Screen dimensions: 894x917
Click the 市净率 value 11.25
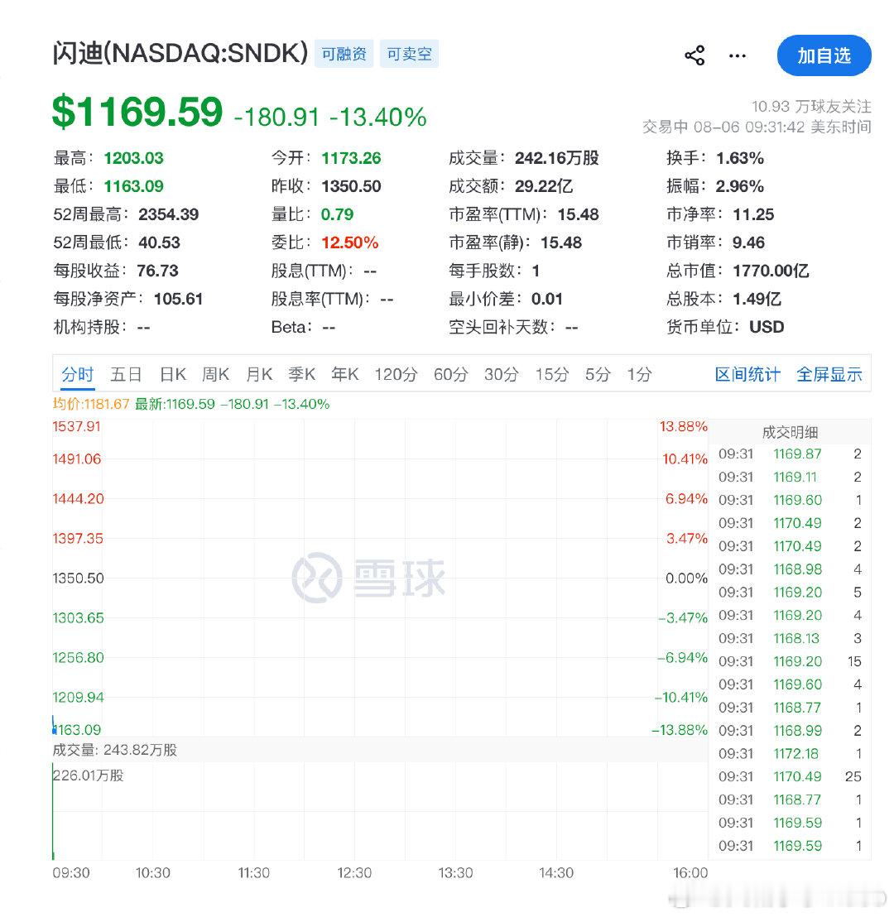click(753, 214)
